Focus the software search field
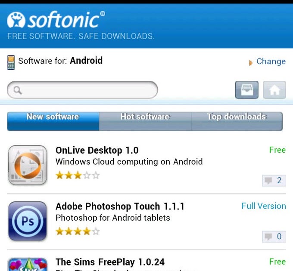The width and height of the screenshot is (293, 271). 82,90
